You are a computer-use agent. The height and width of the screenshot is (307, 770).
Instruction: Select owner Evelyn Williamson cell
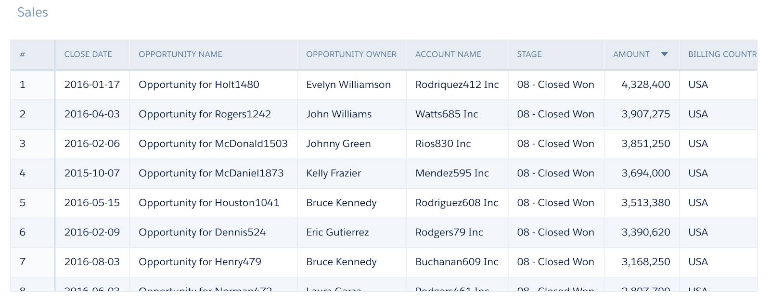click(352, 85)
